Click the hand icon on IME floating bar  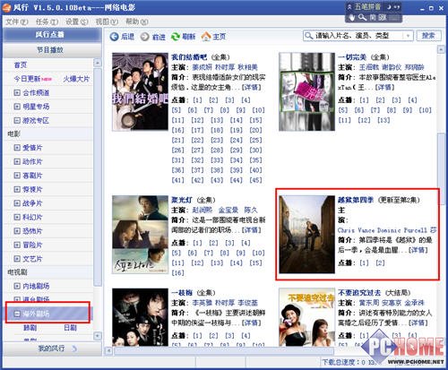click(x=352, y=18)
